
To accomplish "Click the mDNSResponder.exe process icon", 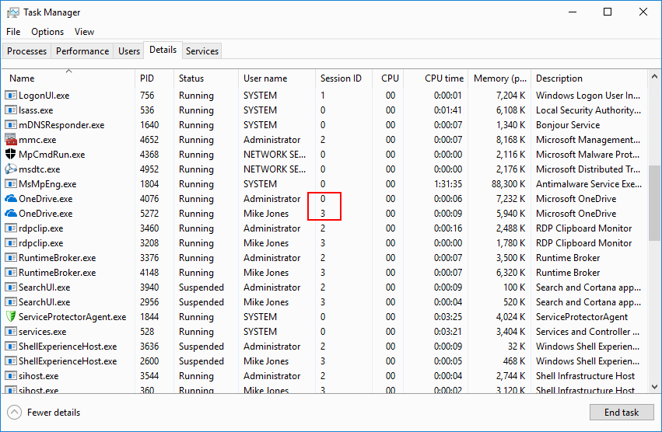I will pos(11,125).
